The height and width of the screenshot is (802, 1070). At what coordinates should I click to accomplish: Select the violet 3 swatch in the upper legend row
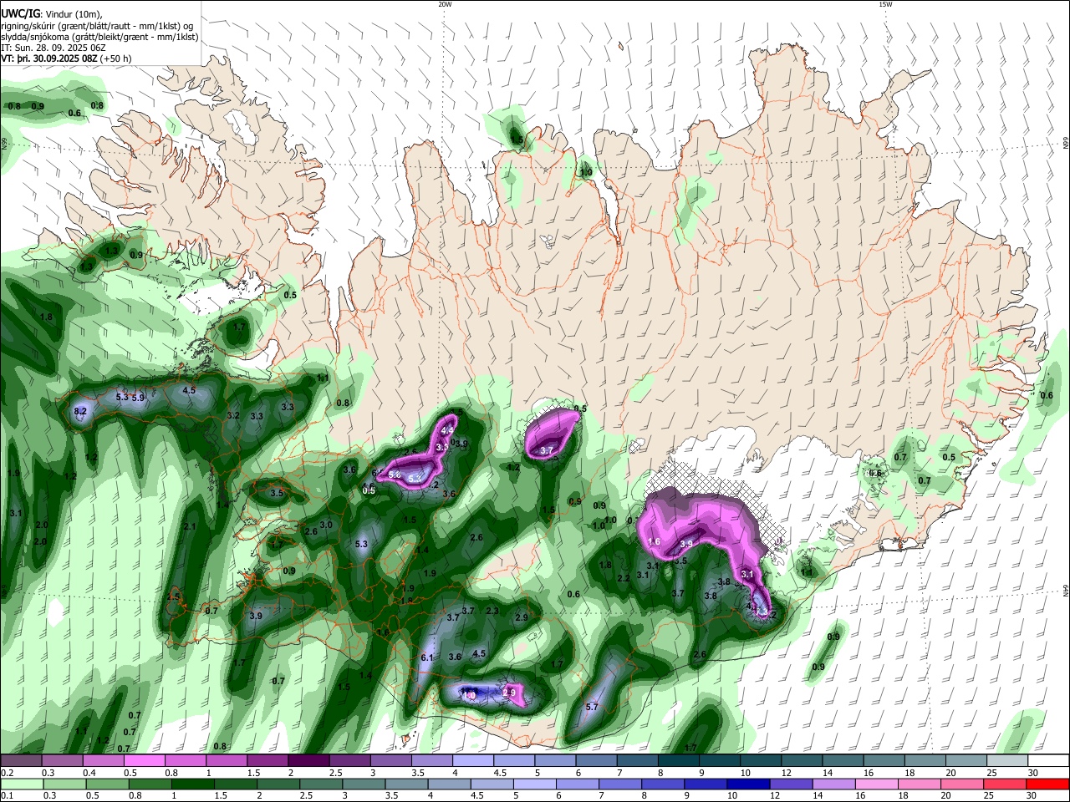coord(390,760)
